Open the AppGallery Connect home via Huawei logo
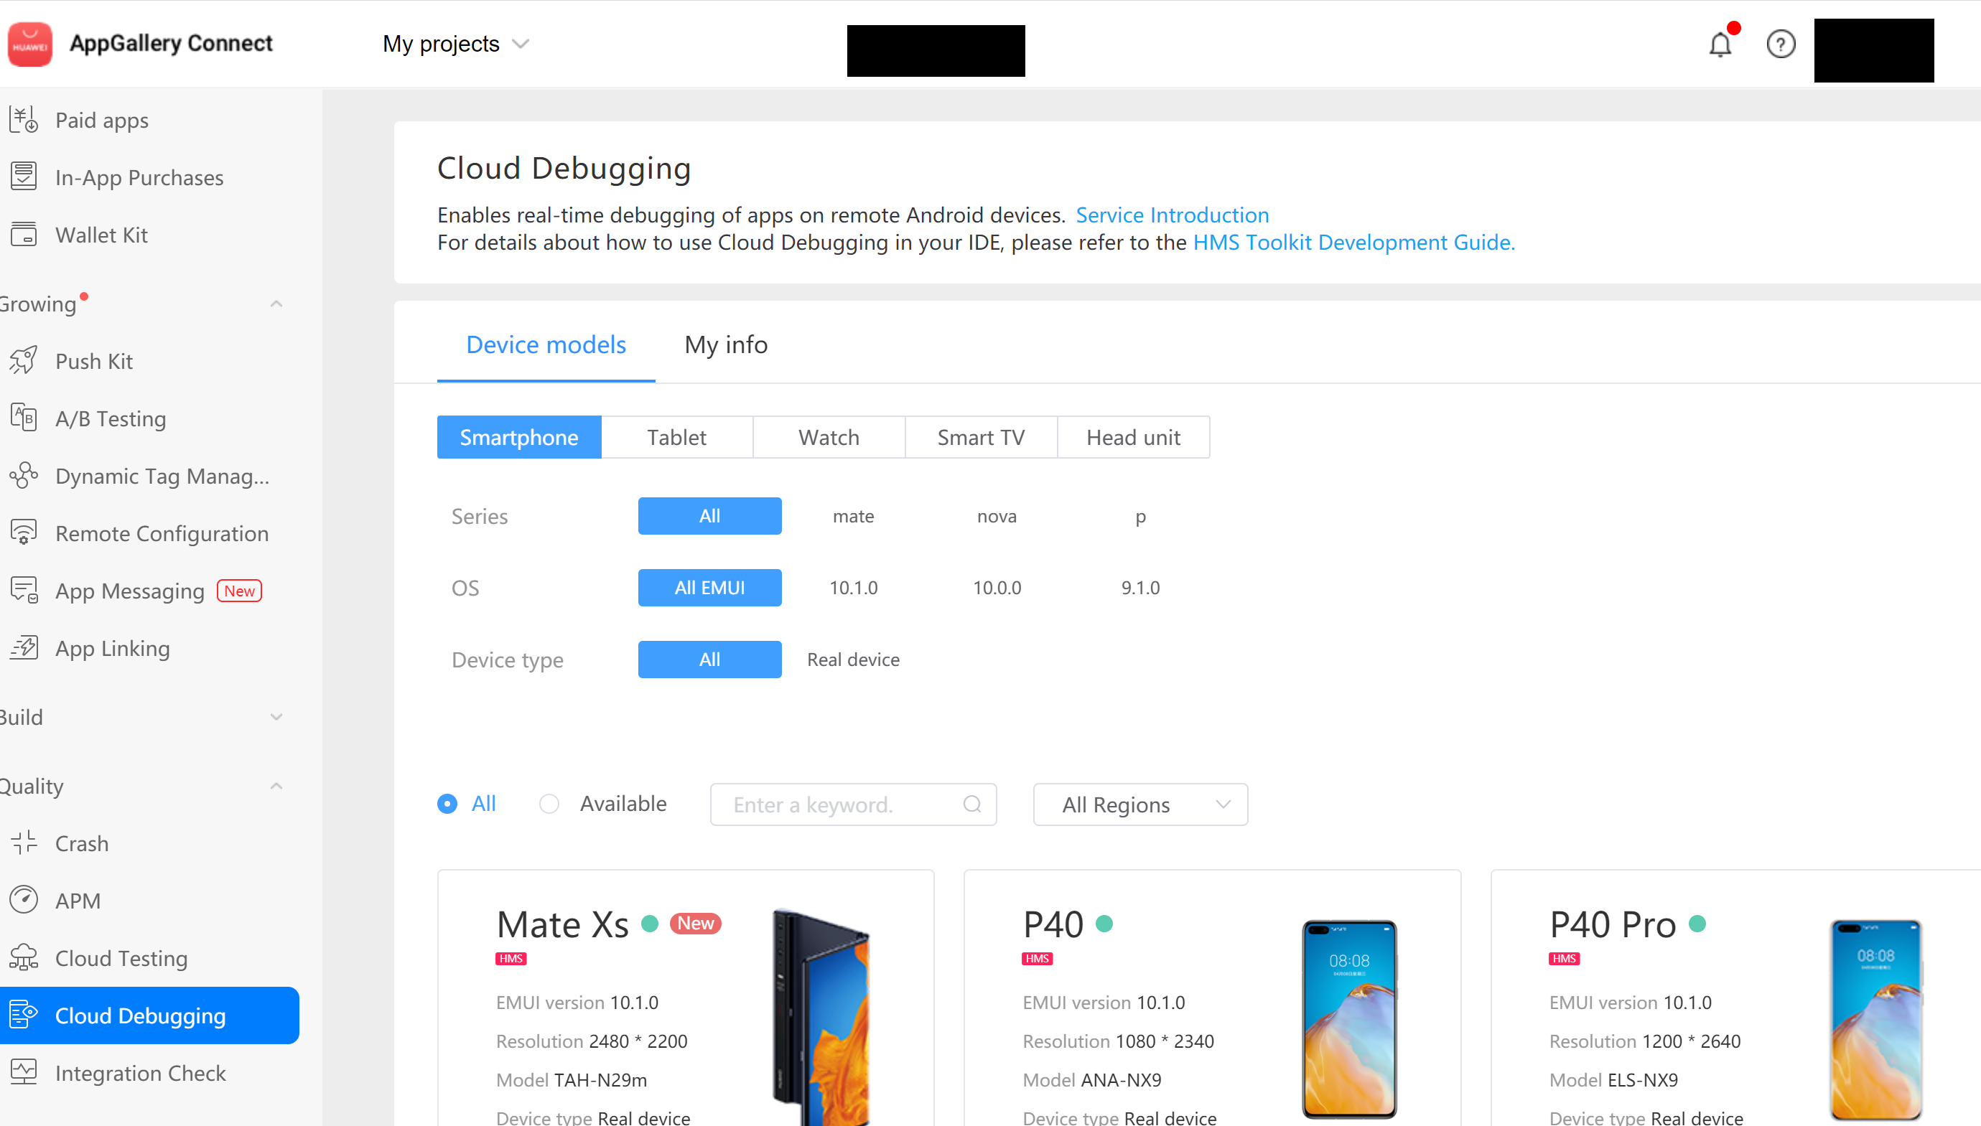 29,44
